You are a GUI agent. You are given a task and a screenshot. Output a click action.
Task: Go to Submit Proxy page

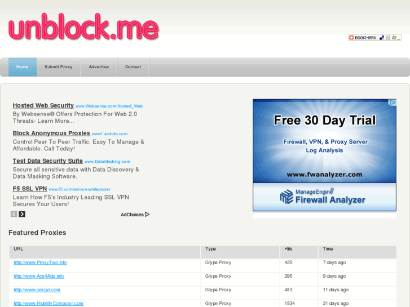[x=58, y=67]
